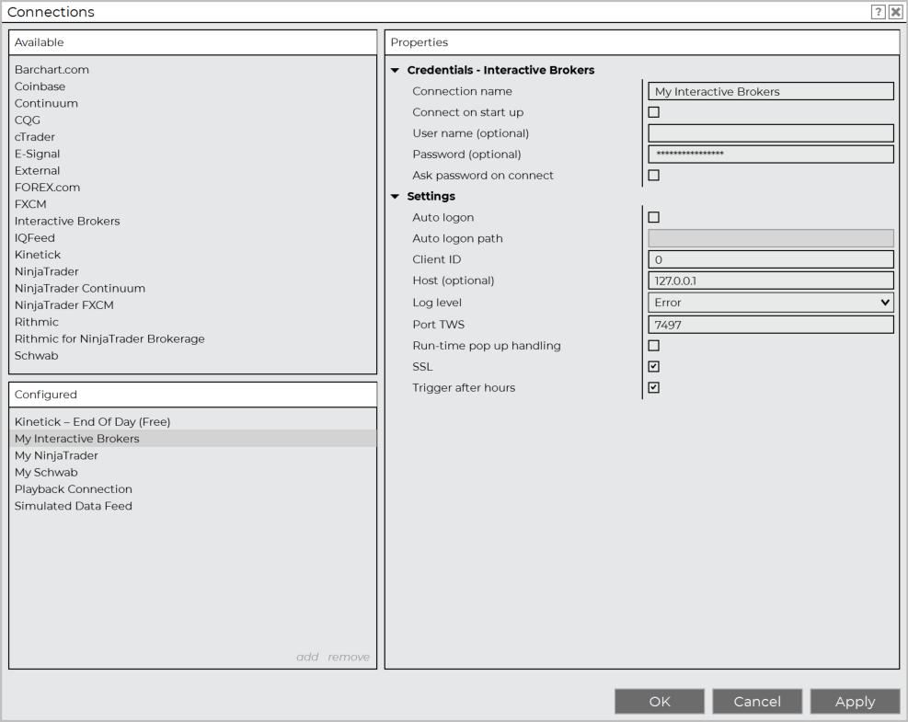The image size is (908, 722).
Task: Select CQG in Available list
Action: click(x=28, y=120)
